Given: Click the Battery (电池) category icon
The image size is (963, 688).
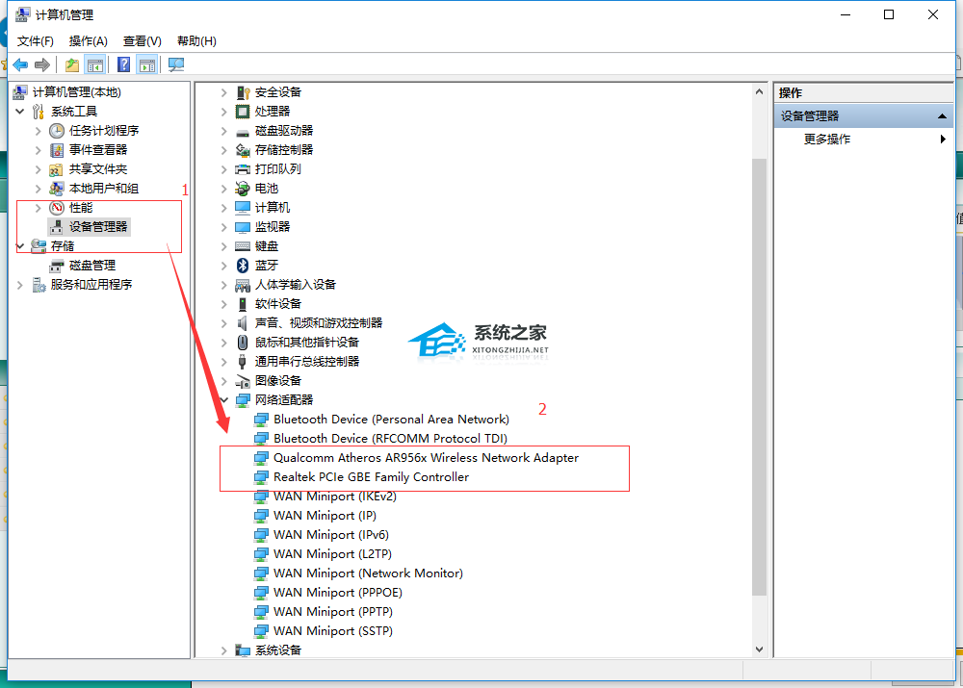Looking at the screenshot, I should coord(243,189).
